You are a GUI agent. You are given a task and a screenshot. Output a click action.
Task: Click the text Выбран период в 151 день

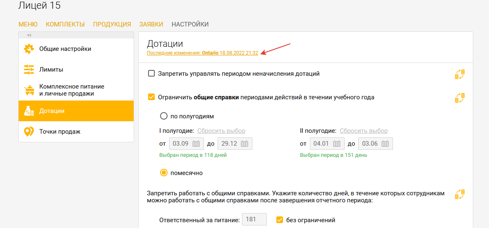tap(334, 155)
